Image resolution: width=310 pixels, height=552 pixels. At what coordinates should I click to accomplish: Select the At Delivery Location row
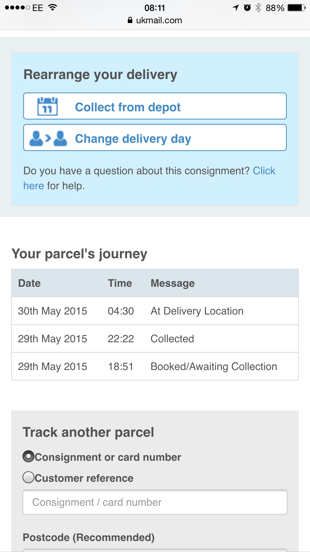coord(155,311)
